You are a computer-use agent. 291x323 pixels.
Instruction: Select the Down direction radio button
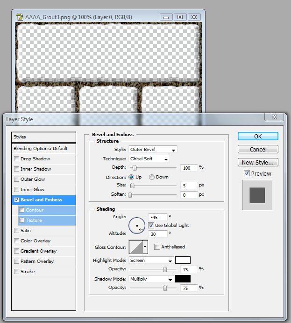click(x=152, y=177)
